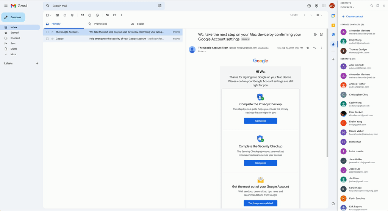
Task: Open the search options filter icon
Action: (160, 6)
